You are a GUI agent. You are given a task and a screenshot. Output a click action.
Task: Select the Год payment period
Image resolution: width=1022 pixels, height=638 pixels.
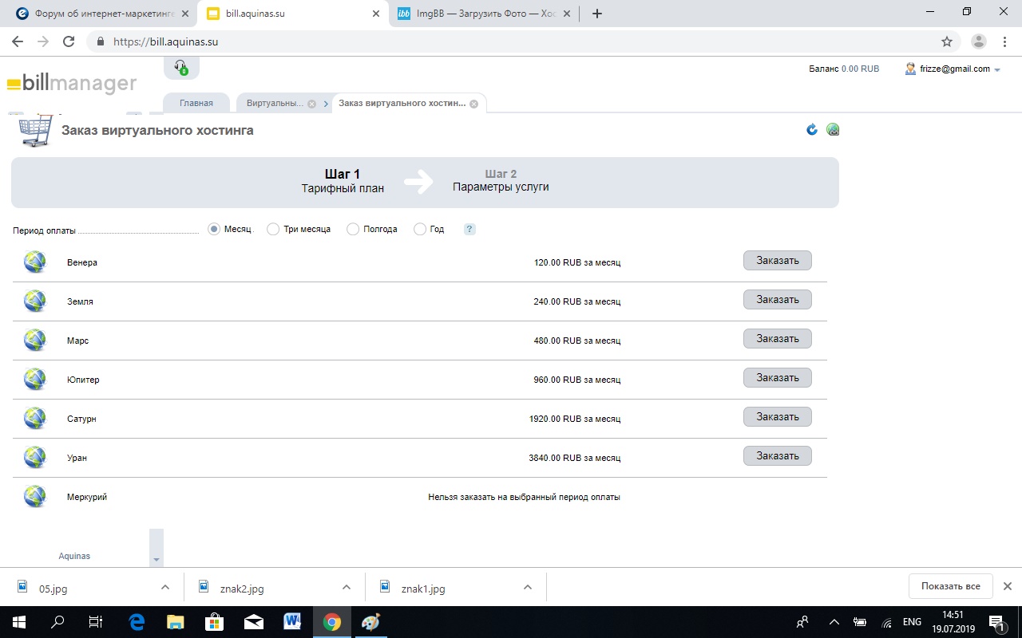(420, 229)
